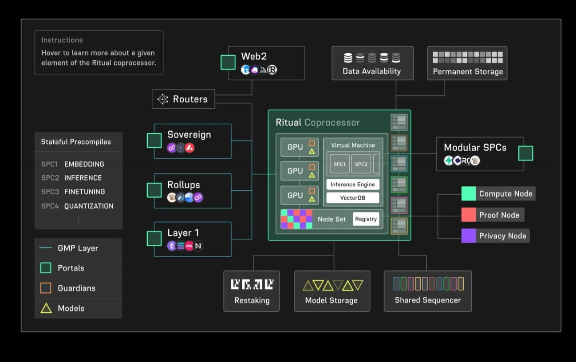Image resolution: width=576 pixels, height=362 pixels.
Task: Click the yellow Models triangle in legend
Action: (46, 308)
